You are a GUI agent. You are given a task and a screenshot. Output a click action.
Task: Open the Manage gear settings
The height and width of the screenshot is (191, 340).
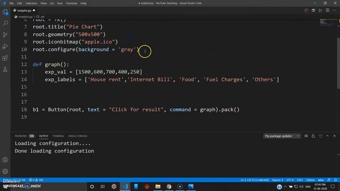point(5,171)
